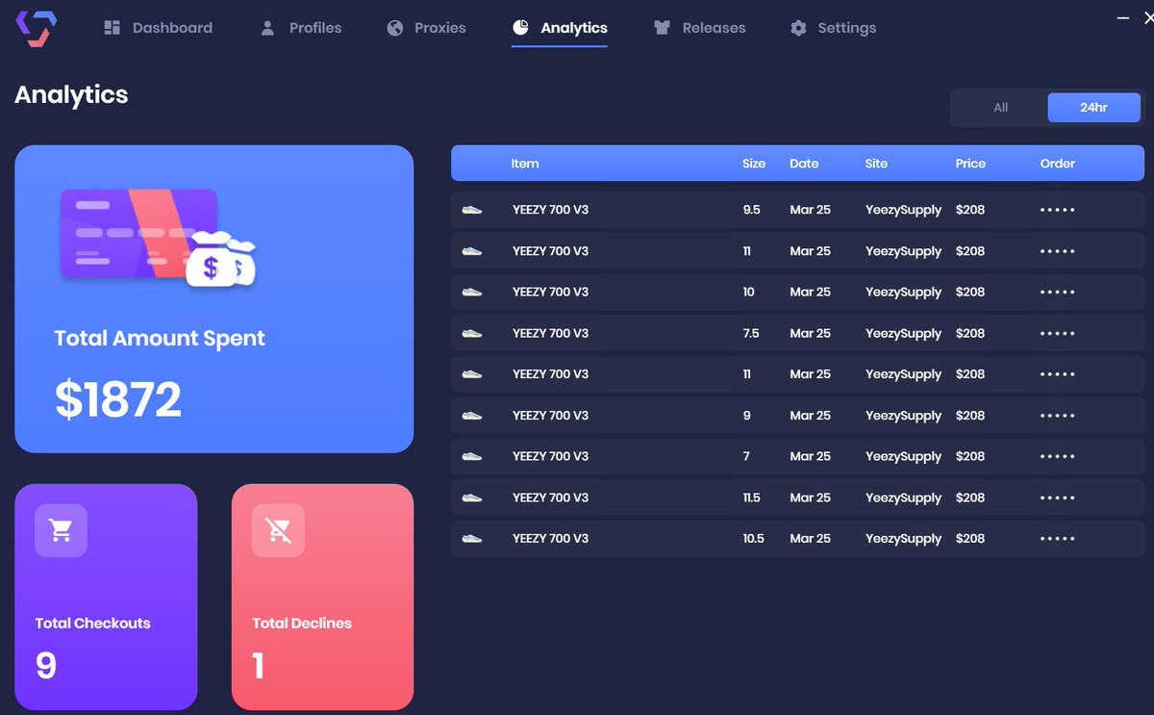Click $208 price in size 9.5 row

click(970, 210)
